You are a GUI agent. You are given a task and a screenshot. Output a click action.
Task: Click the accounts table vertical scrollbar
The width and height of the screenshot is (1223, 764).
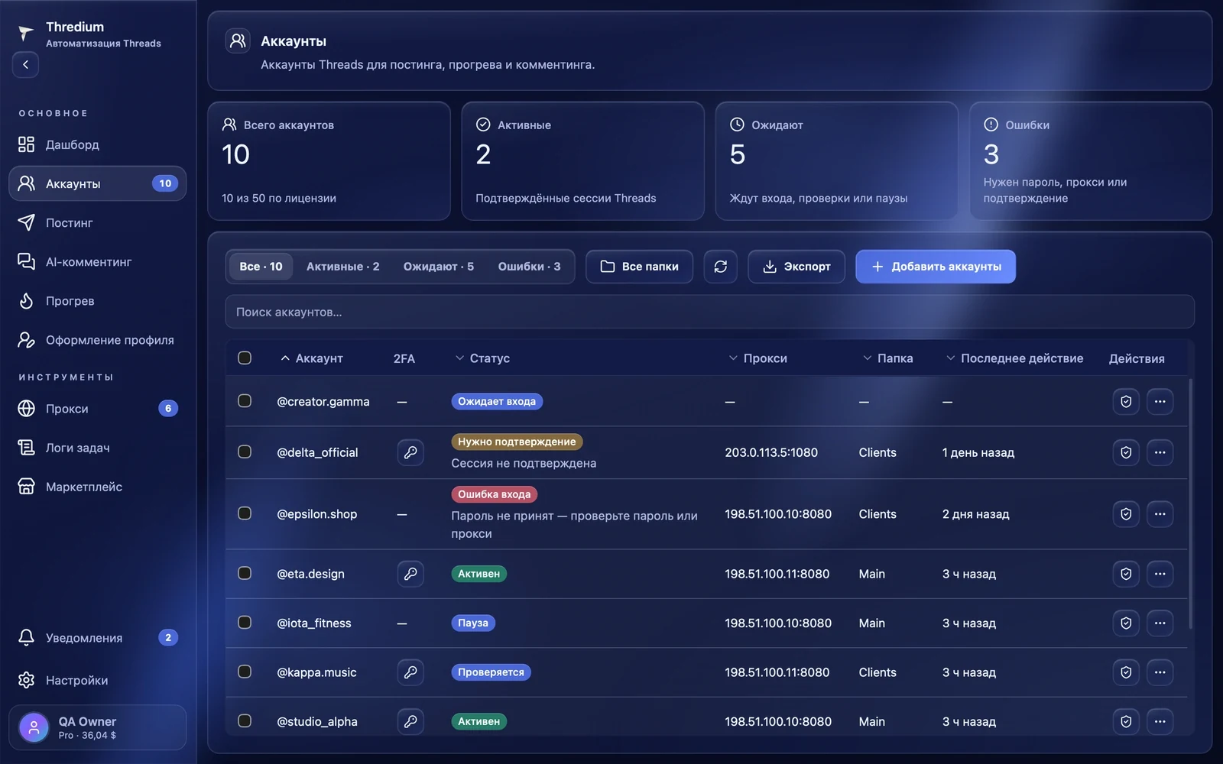coord(1191,504)
